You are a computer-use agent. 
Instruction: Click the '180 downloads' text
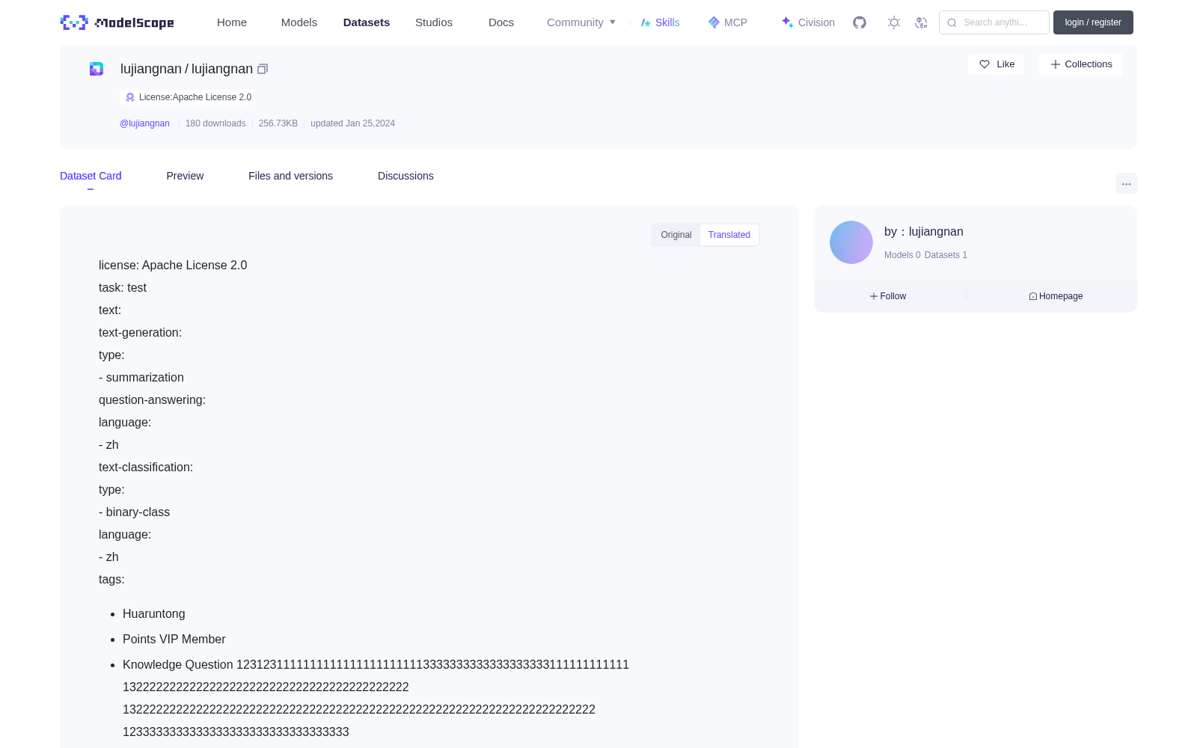tap(215, 123)
